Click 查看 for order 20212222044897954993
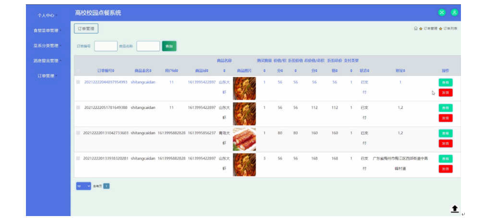This screenshot has width=496, height=218. point(446,82)
